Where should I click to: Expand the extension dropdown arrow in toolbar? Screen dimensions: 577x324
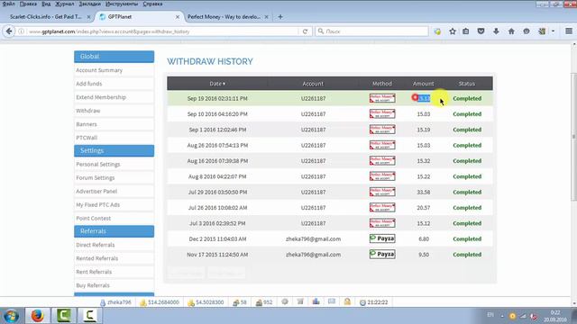click(553, 31)
